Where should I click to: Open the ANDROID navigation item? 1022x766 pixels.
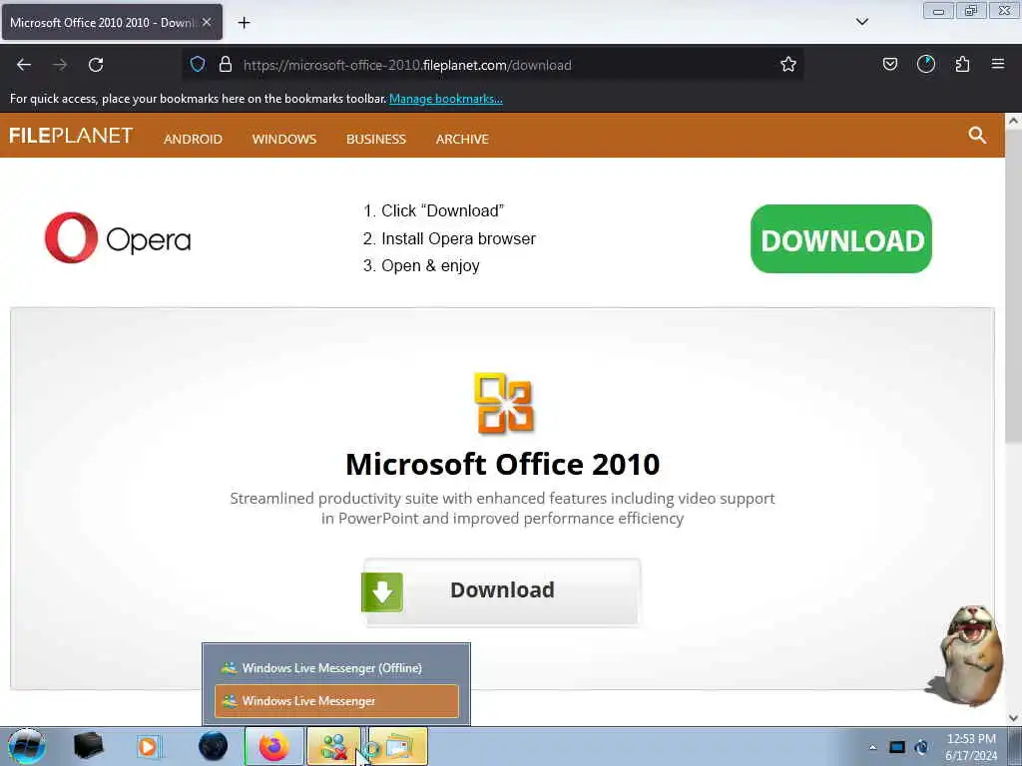[x=193, y=139]
